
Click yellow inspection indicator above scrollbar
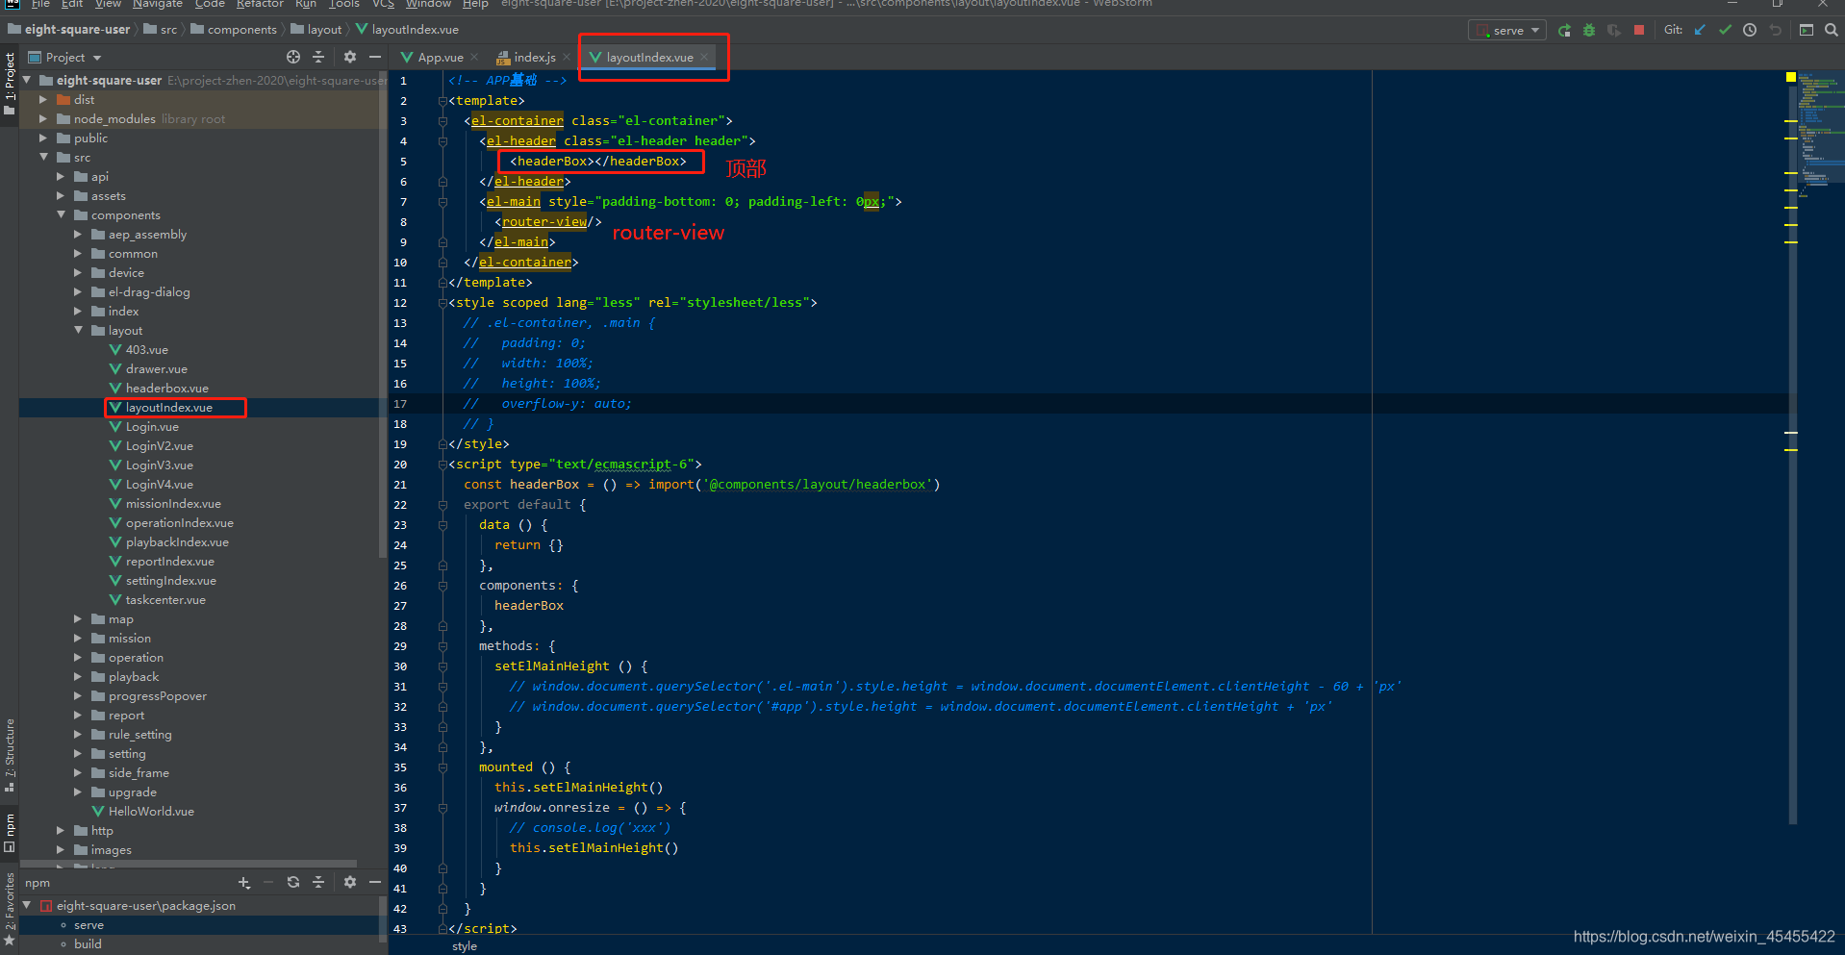(x=1791, y=77)
